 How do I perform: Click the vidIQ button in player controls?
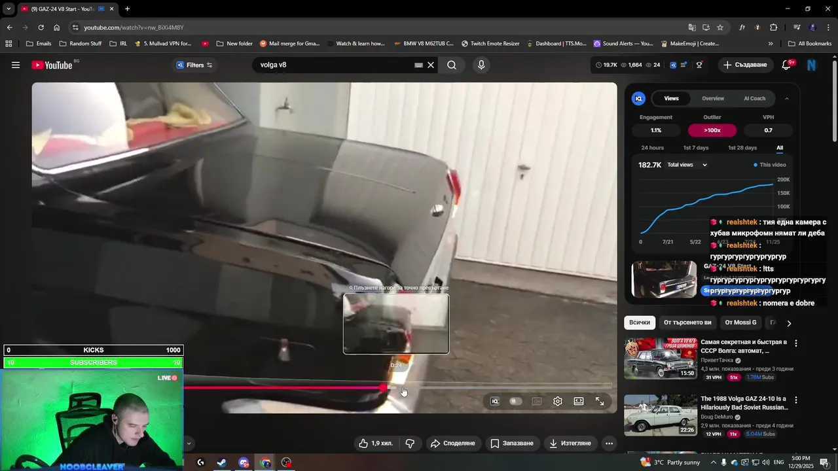tap(495, 401)
